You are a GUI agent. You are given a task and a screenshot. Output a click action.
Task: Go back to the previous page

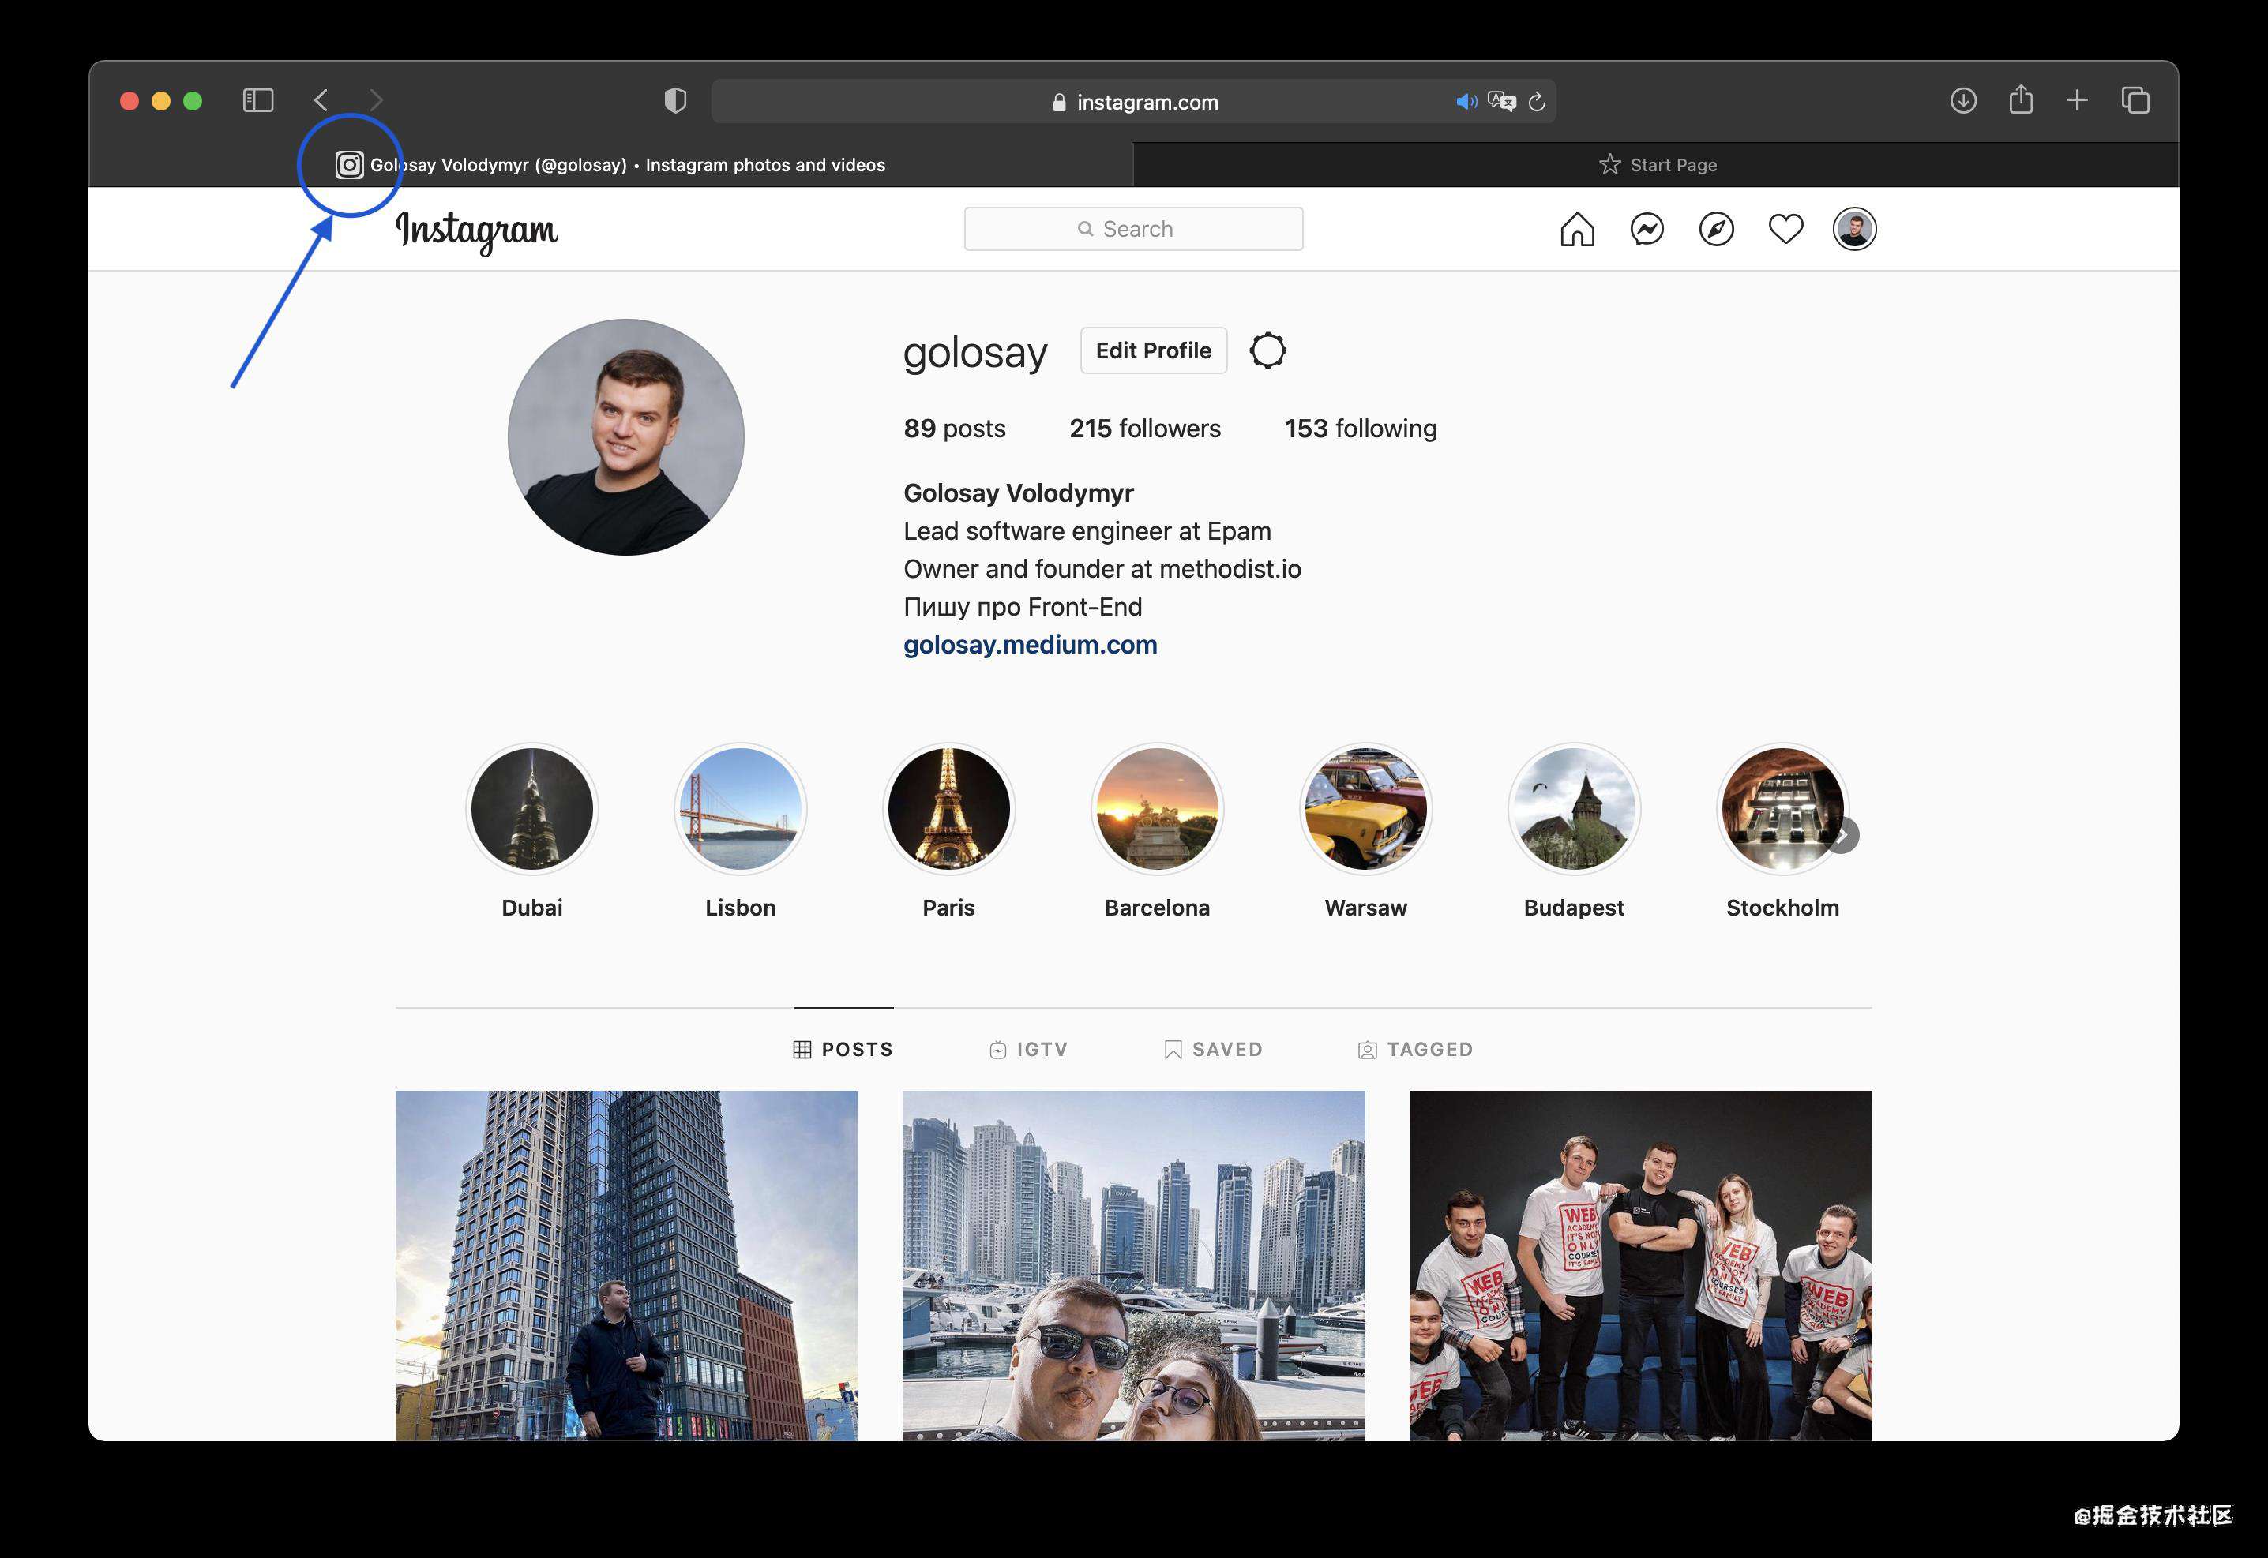click(x=321, y=100)
